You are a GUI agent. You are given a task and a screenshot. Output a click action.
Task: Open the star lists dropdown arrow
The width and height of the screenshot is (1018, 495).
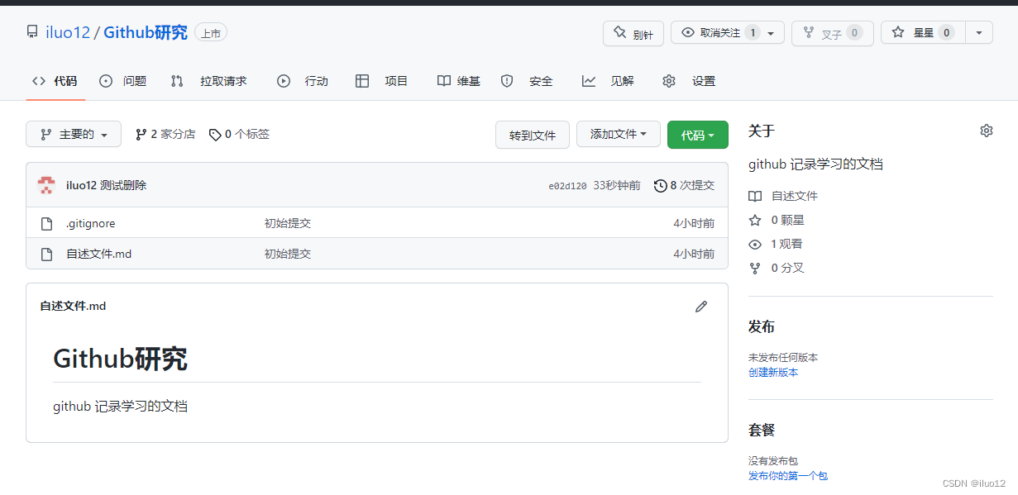coord(979,33)
